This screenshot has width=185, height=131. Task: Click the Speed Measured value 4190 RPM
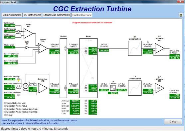pos(11,63)
